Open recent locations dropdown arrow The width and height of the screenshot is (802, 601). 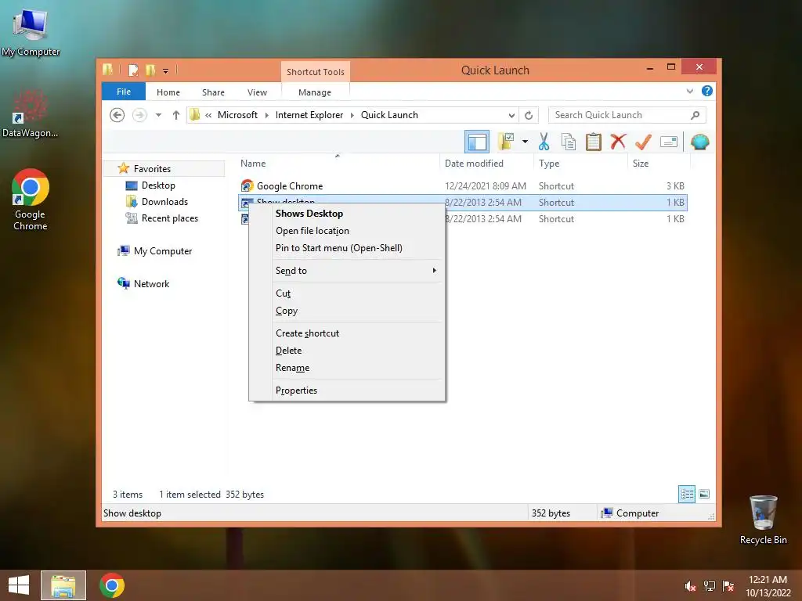[x=158, y=115]
